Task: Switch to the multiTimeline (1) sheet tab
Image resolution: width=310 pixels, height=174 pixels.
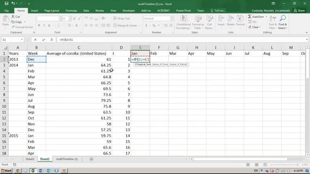Action: click(67, 159)
